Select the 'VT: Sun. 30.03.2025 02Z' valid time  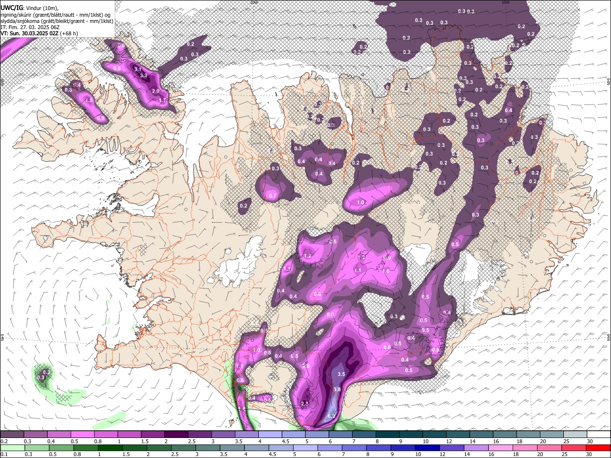click(29, 33)
